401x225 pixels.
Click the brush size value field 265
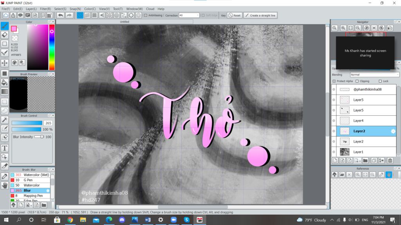pos(48,123)
